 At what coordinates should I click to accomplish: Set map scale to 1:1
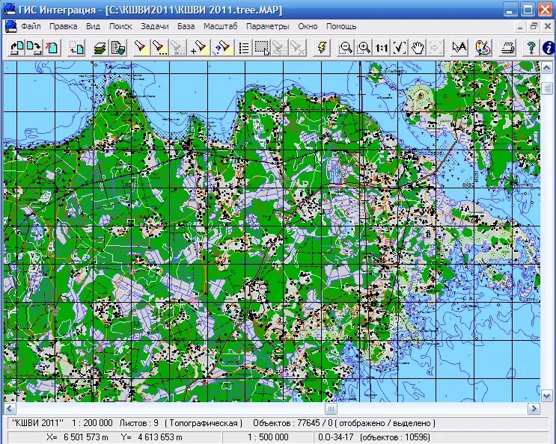[382, 48]
